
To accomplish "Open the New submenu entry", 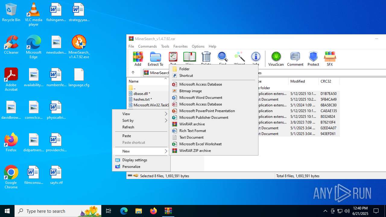I will click(141, 151).
